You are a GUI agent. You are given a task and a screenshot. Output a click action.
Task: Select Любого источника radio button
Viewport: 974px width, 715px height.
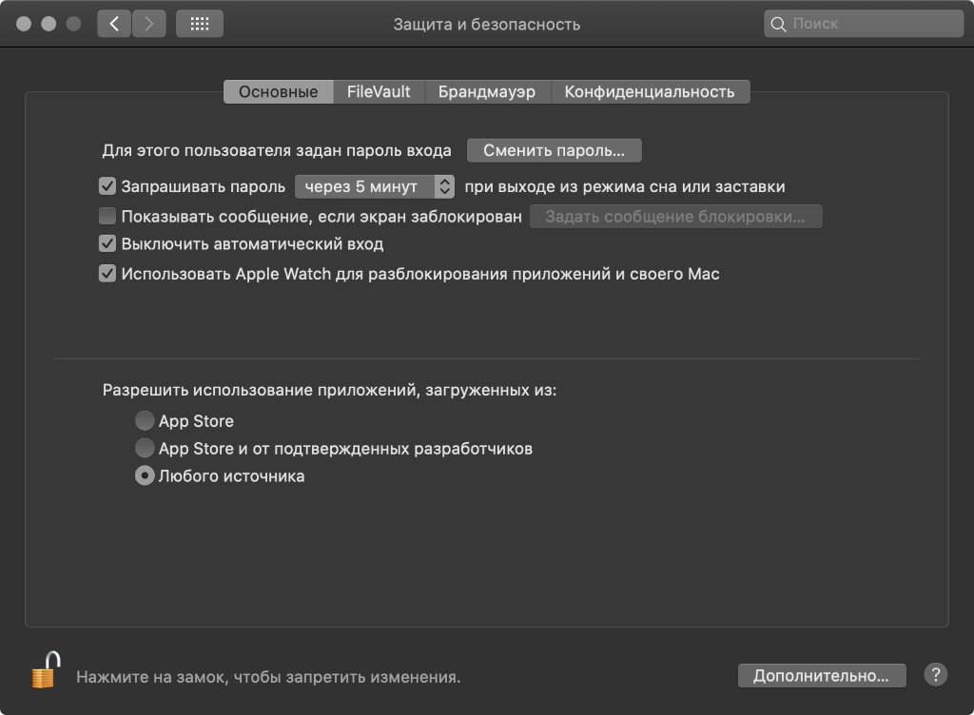click(x=145, y=476)
